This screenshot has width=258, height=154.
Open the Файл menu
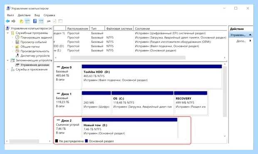pyautogui.click(x=10, y=15)
